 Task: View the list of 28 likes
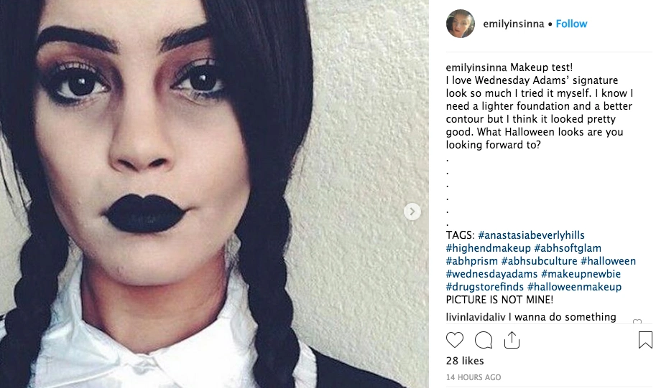(465, 361)
